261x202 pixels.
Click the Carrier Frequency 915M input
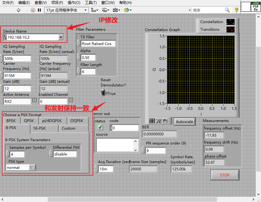(x=17, y=75)
